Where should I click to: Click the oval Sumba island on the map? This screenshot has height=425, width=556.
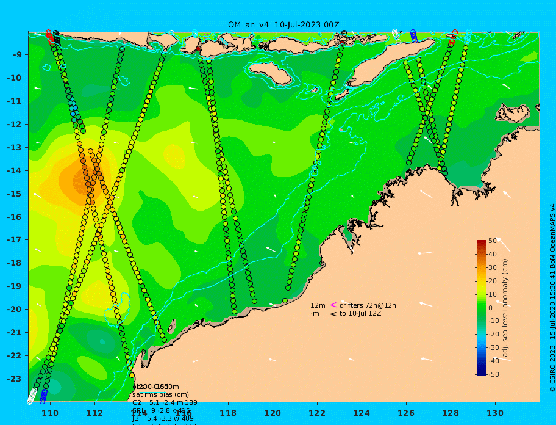tap(270, 73)
